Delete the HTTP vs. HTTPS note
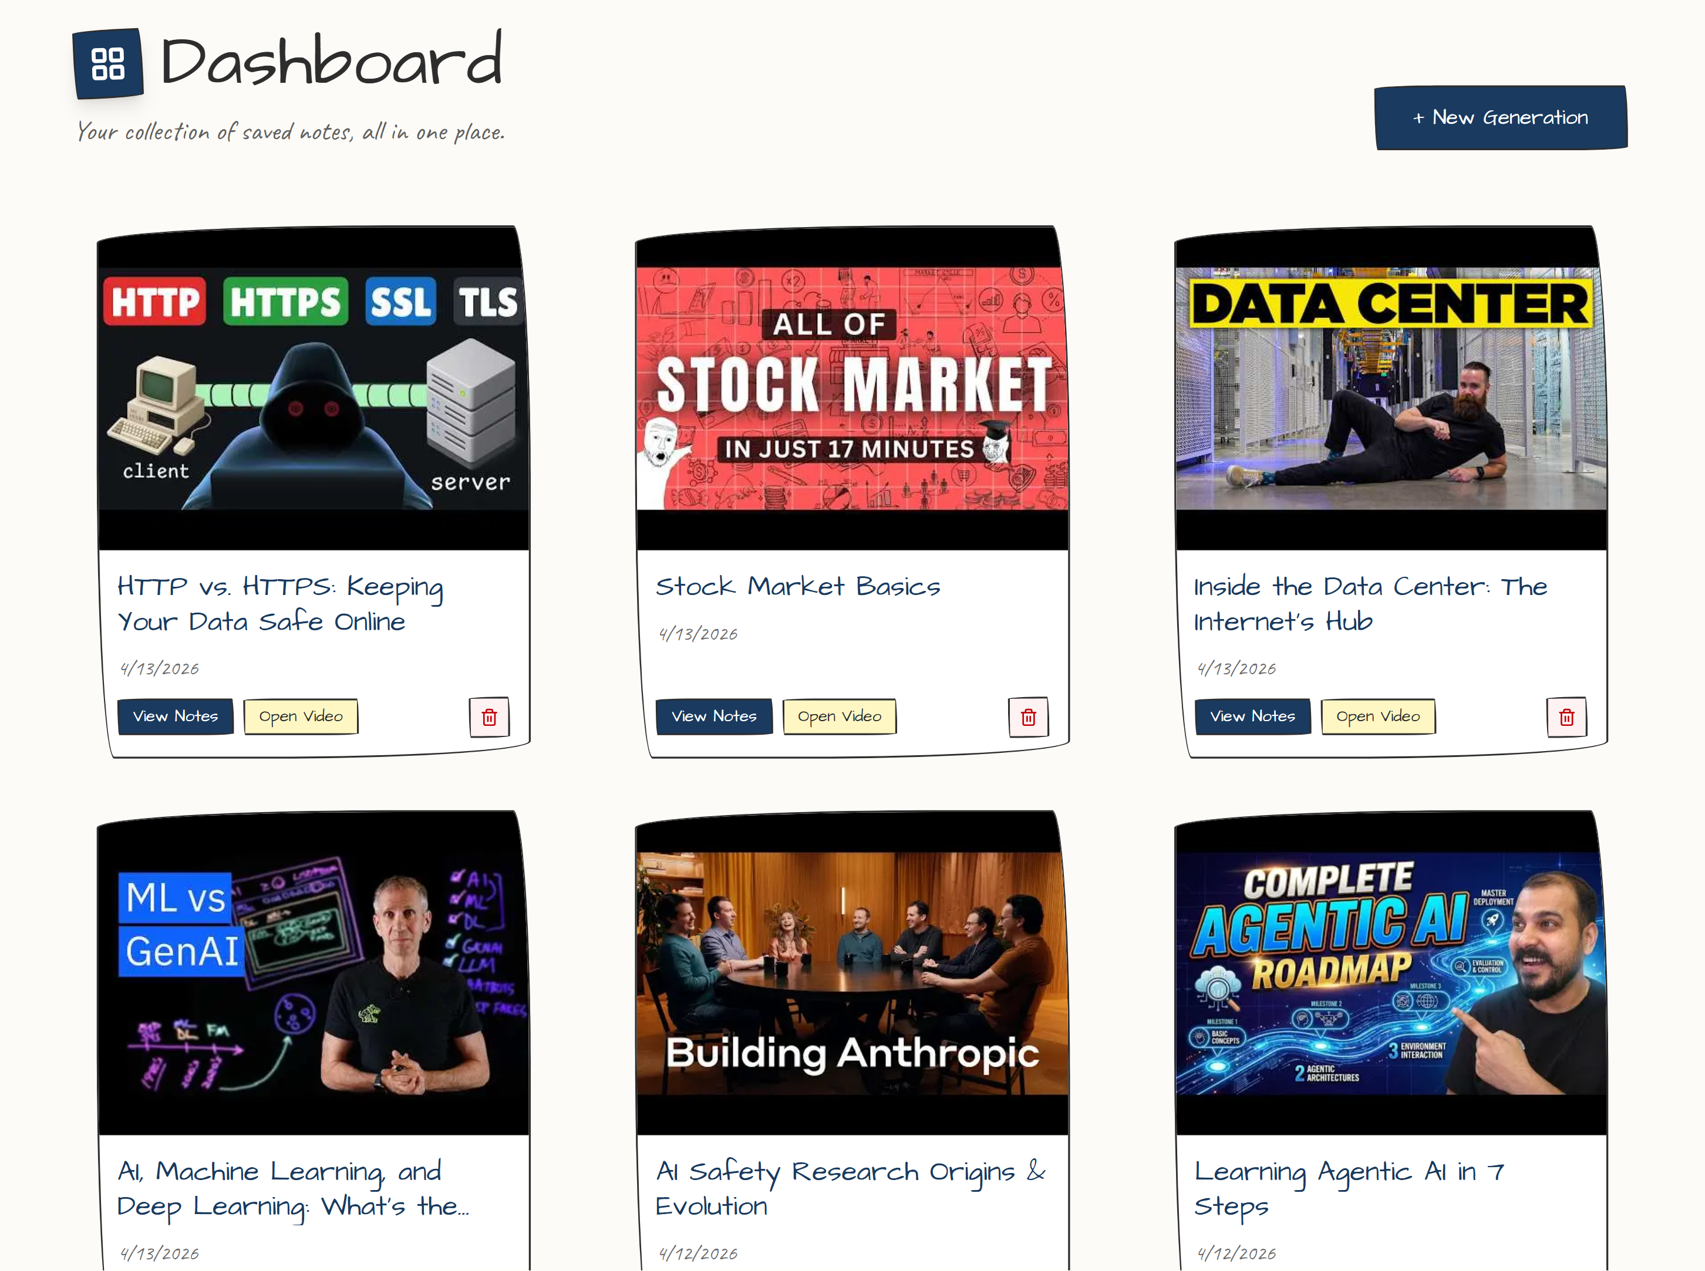 click(x=490, y=717)
